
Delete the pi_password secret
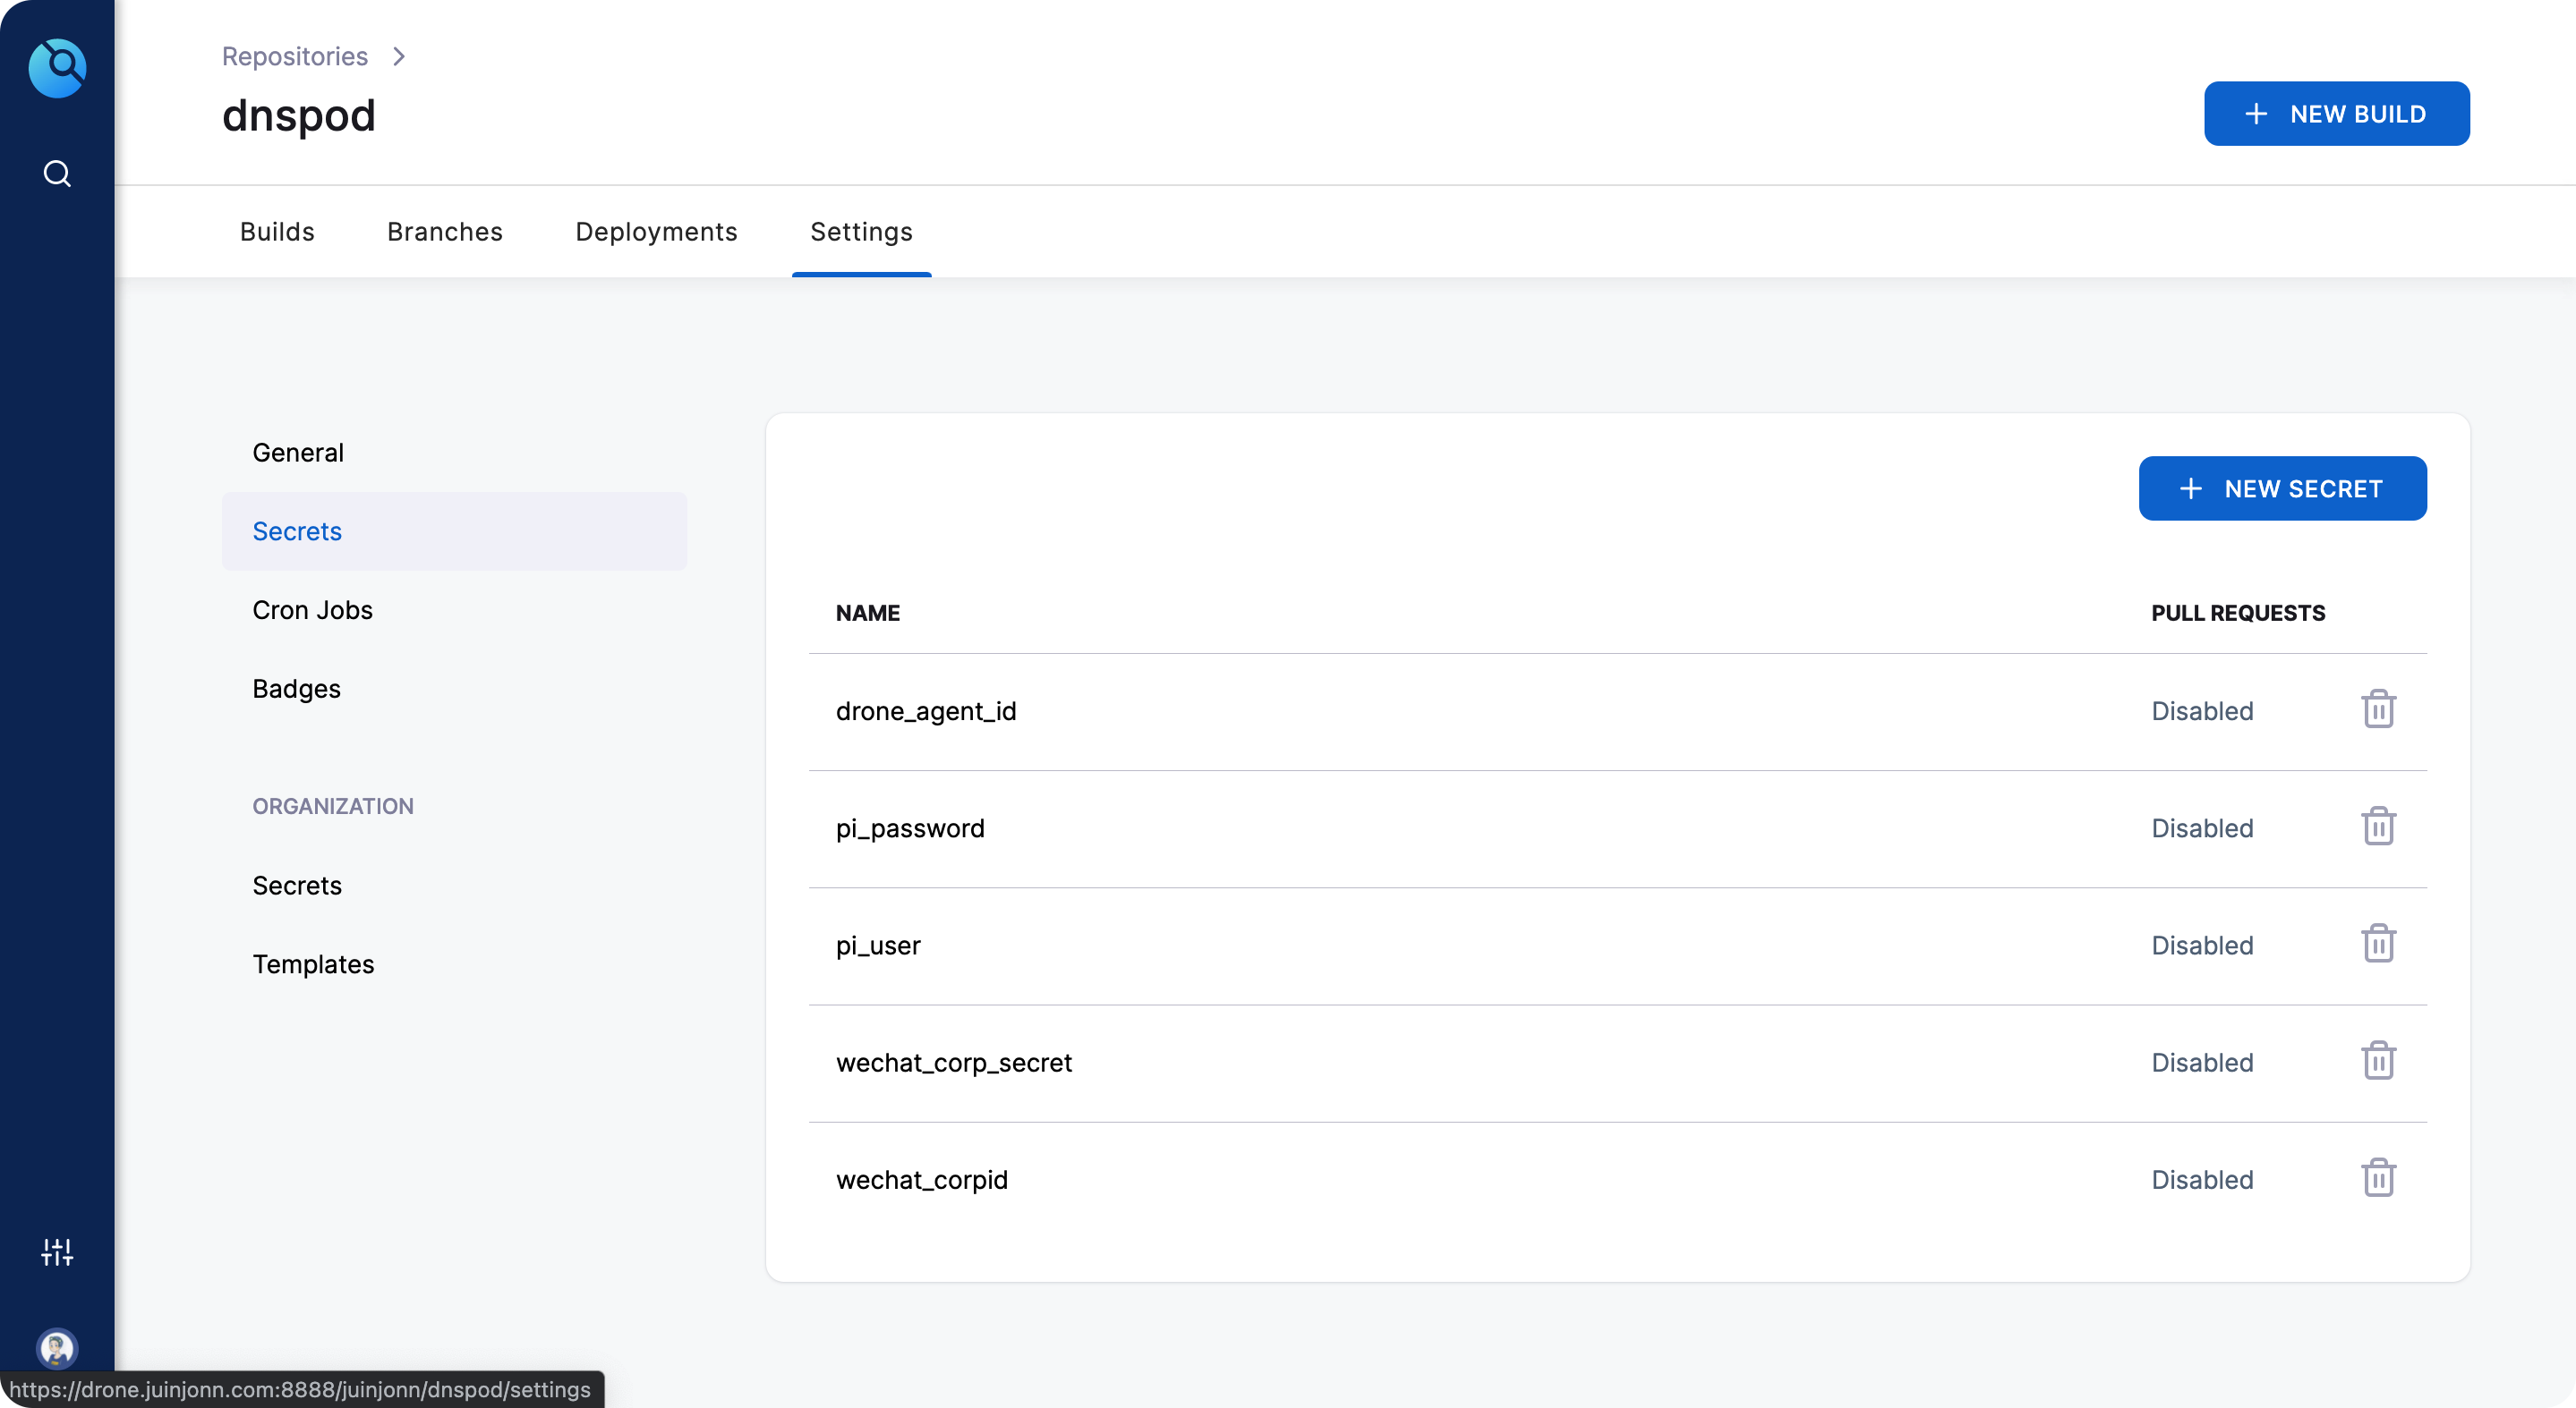2379,827
